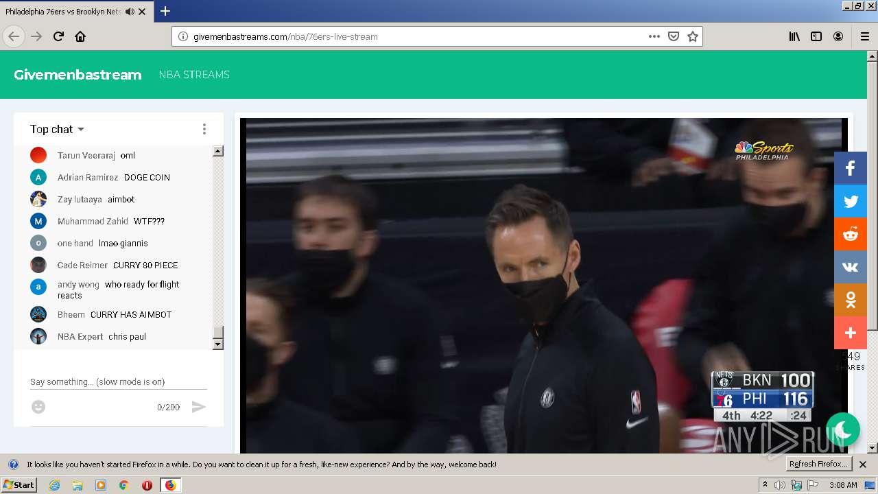
Task: Bookmark this page with the star
Action: [x=693, y=36]
